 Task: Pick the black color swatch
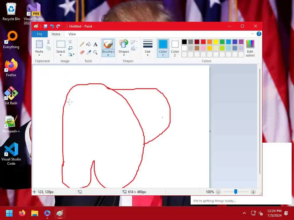click(x=184, y=42)
